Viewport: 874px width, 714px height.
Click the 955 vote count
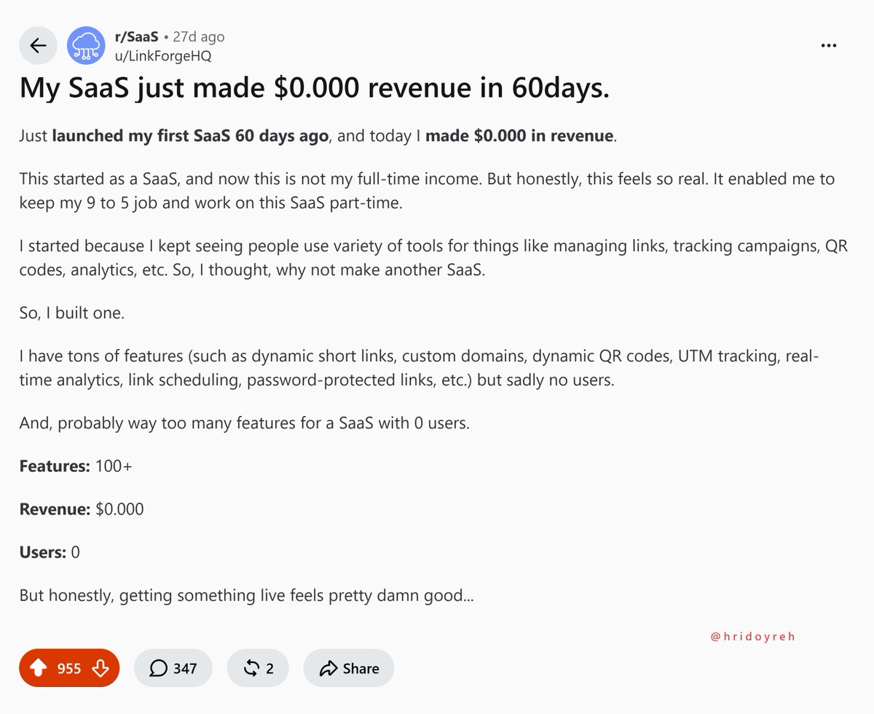pyautogui.click(x=69, y=668)
